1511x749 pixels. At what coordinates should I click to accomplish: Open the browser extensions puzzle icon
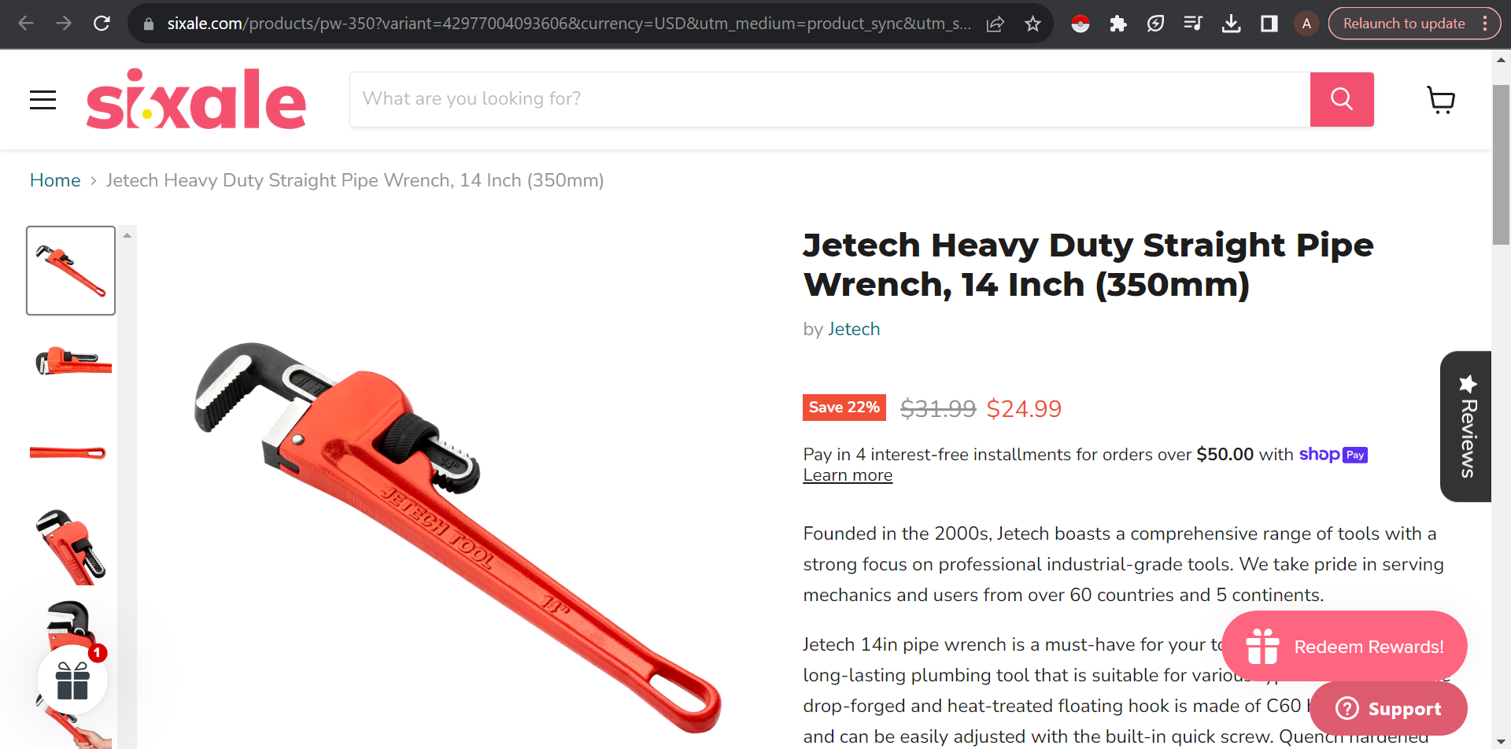point(1118,24)
